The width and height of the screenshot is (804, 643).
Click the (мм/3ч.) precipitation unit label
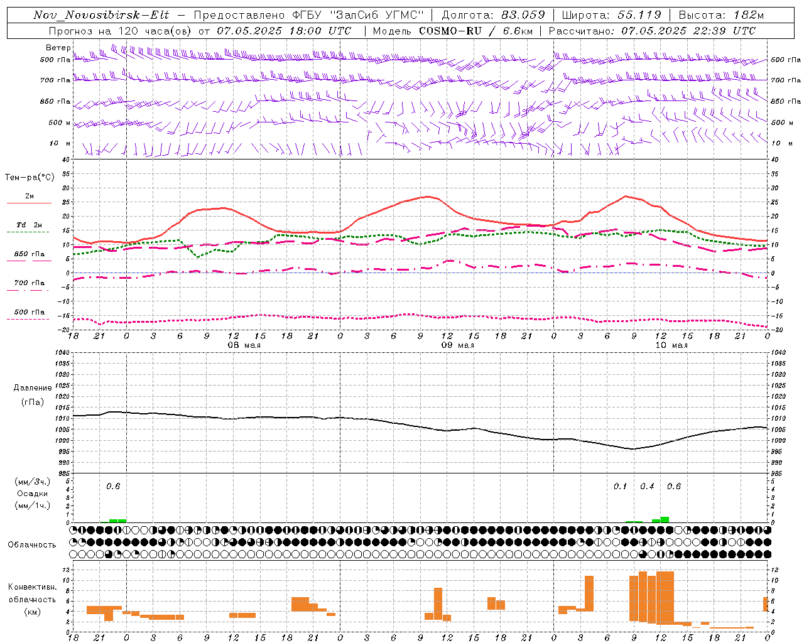point(33,482)
